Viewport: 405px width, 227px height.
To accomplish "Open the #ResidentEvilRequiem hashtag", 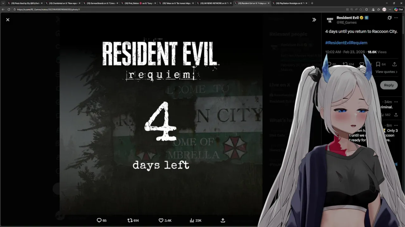I will click(x=346, y=43).
